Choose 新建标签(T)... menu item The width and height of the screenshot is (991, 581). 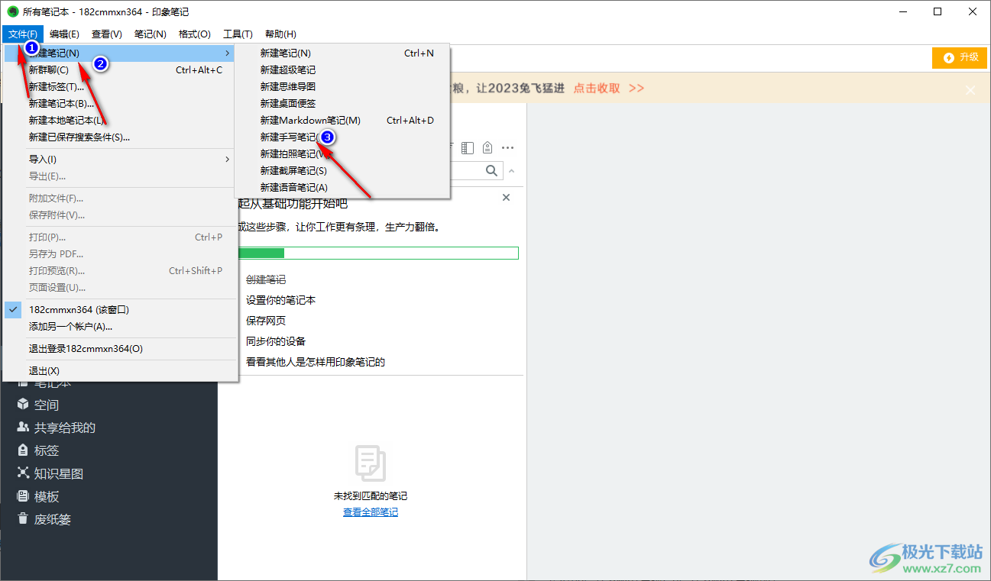pos(121,87)
